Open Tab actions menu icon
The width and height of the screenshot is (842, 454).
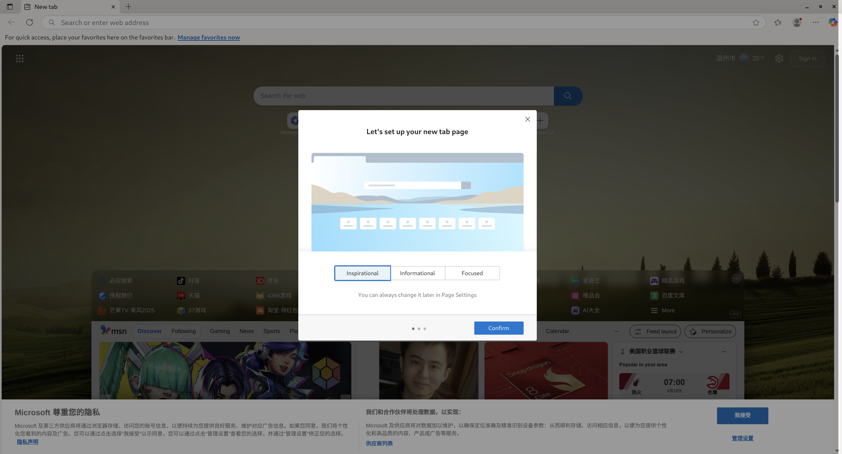tap(10, 7)
